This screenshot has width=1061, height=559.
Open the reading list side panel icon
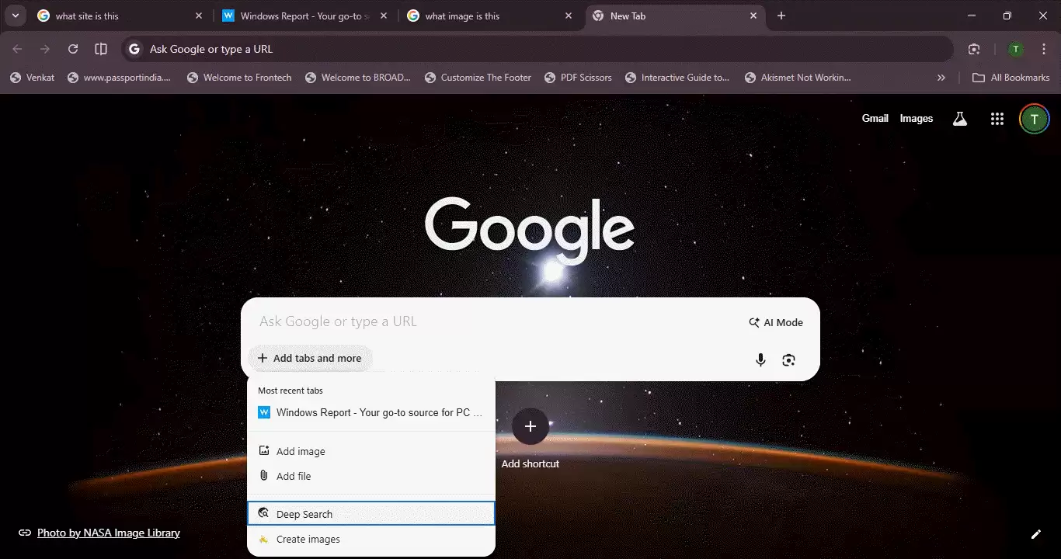click(x=101, y=49)
